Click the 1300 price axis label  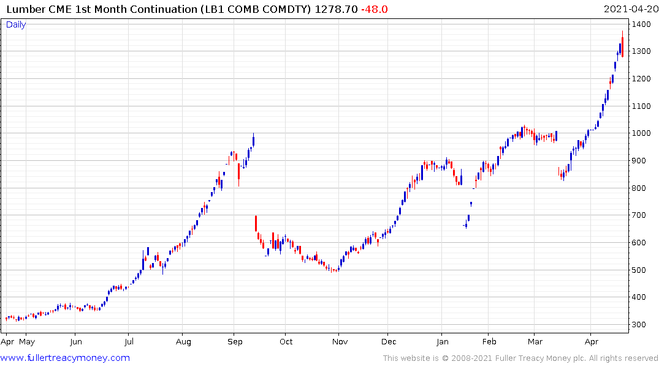point(641,51)
